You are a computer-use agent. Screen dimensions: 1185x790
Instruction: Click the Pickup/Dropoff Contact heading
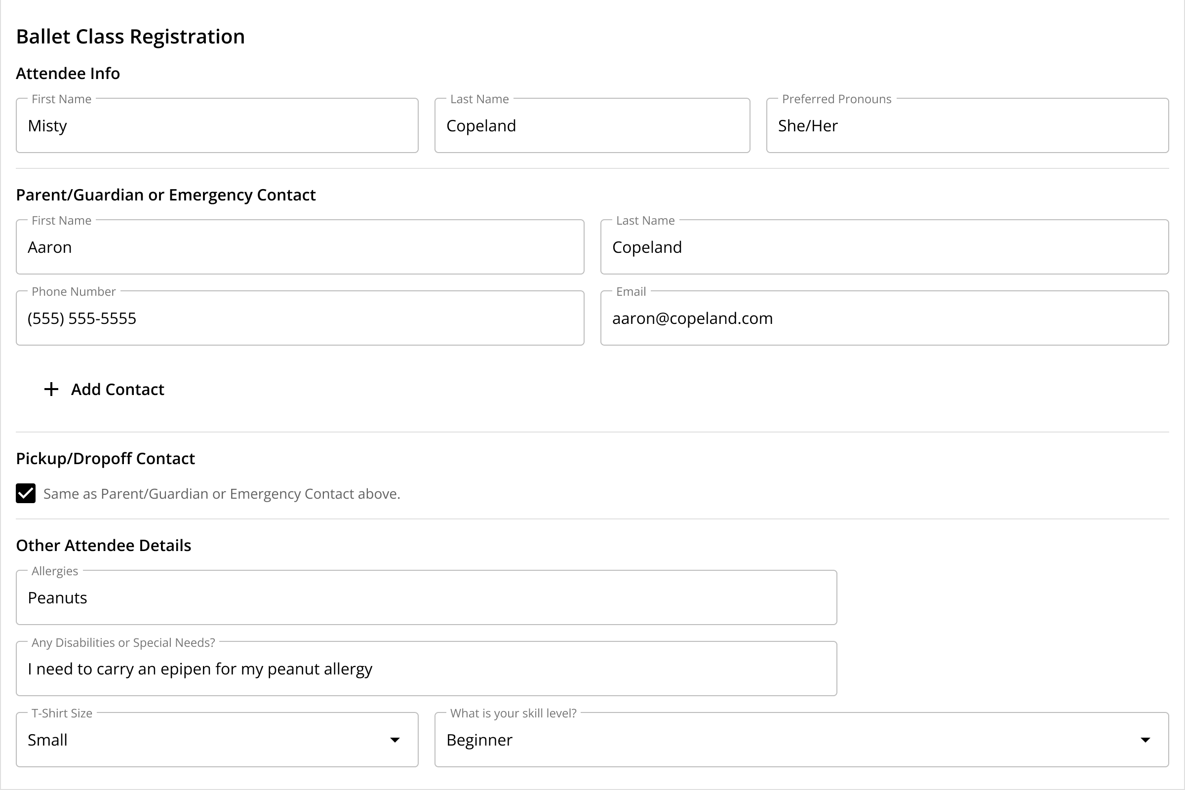point(105,459)
